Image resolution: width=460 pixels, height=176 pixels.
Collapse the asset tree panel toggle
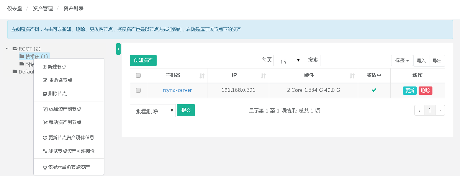118,49
